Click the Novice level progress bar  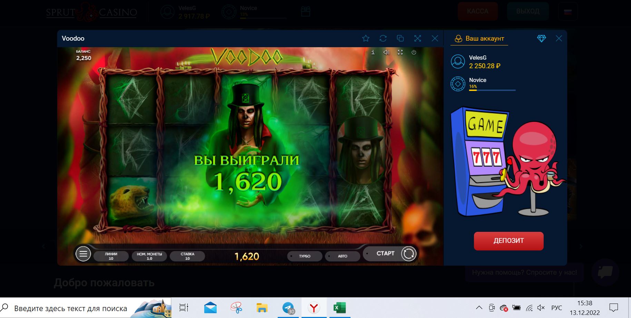492,90
